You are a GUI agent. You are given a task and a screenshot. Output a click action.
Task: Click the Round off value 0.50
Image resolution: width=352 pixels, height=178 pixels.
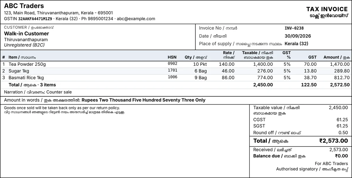point(343,132)
